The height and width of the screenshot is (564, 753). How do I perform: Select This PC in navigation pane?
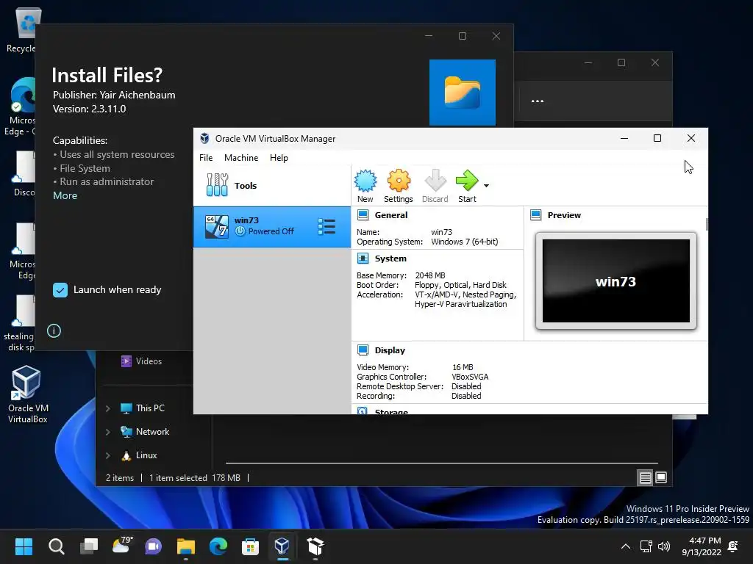142,408
